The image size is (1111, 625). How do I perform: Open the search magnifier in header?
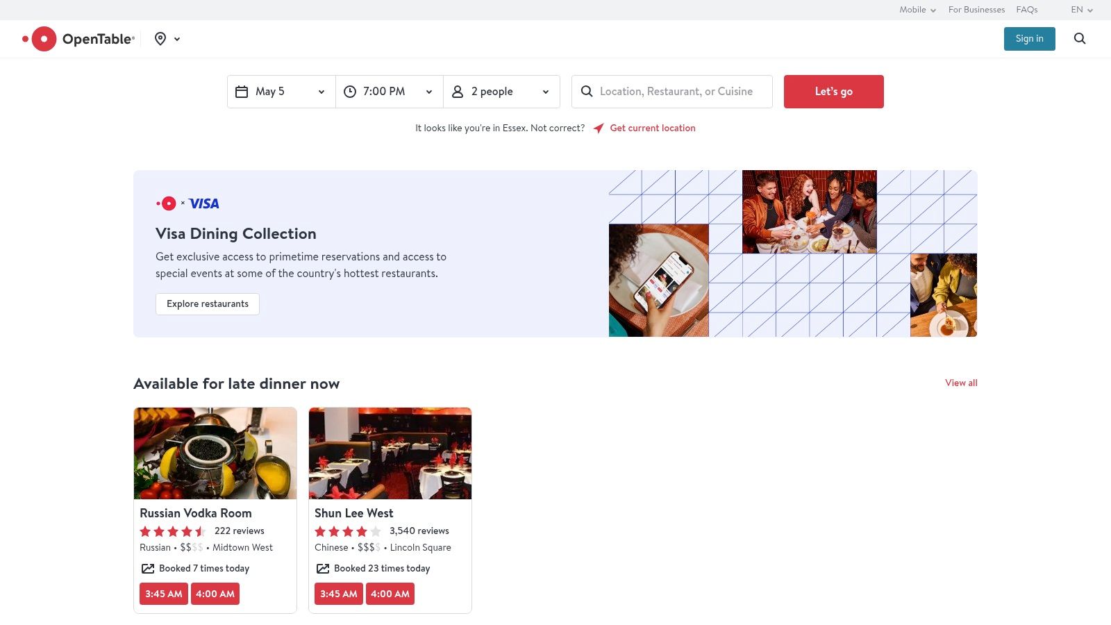coord(1080,39)
